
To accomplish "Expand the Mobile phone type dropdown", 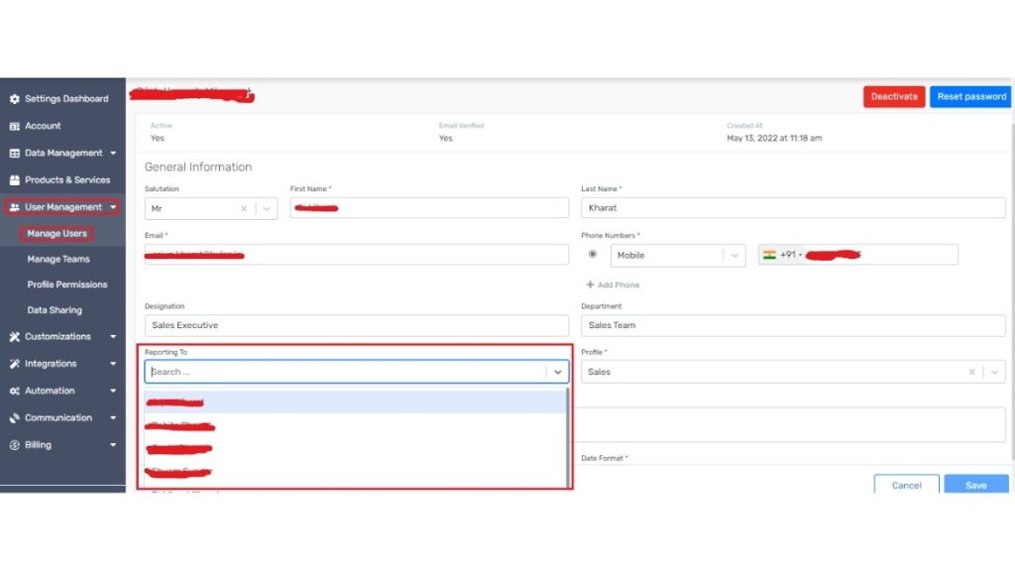I will [x=733, y=255].
